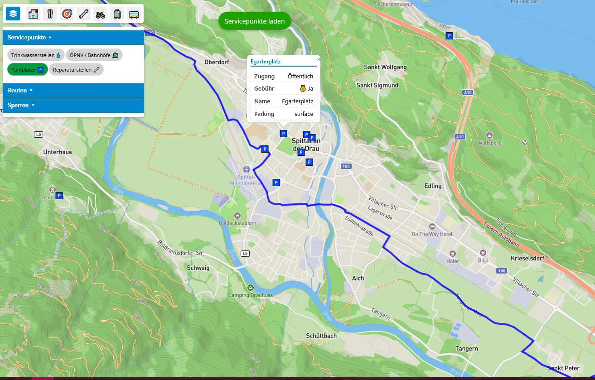Select the wrench tool icon in the toolbar
The height and width of the screenshot is (380, 595).
point(83,14)
